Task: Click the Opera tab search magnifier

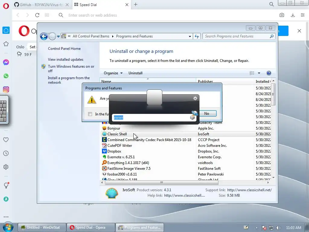Action: click(271, 4)
